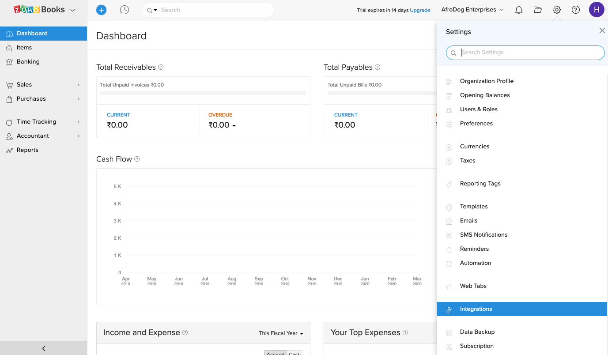Open the Overdue receivables dropdown arrow
The width and height of the screenshot is (608, 355).
[x=234, y=126]
